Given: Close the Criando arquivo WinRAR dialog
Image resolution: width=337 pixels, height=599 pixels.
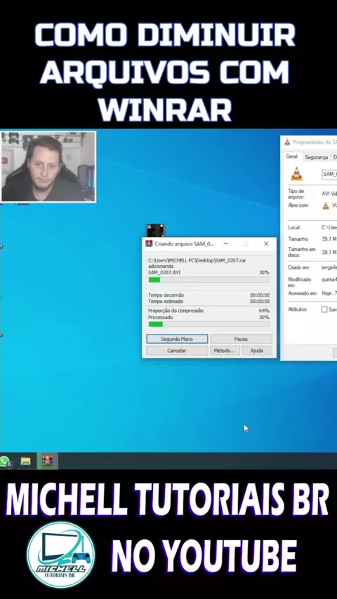Looking at the screenshot, I should click(266, 243).
